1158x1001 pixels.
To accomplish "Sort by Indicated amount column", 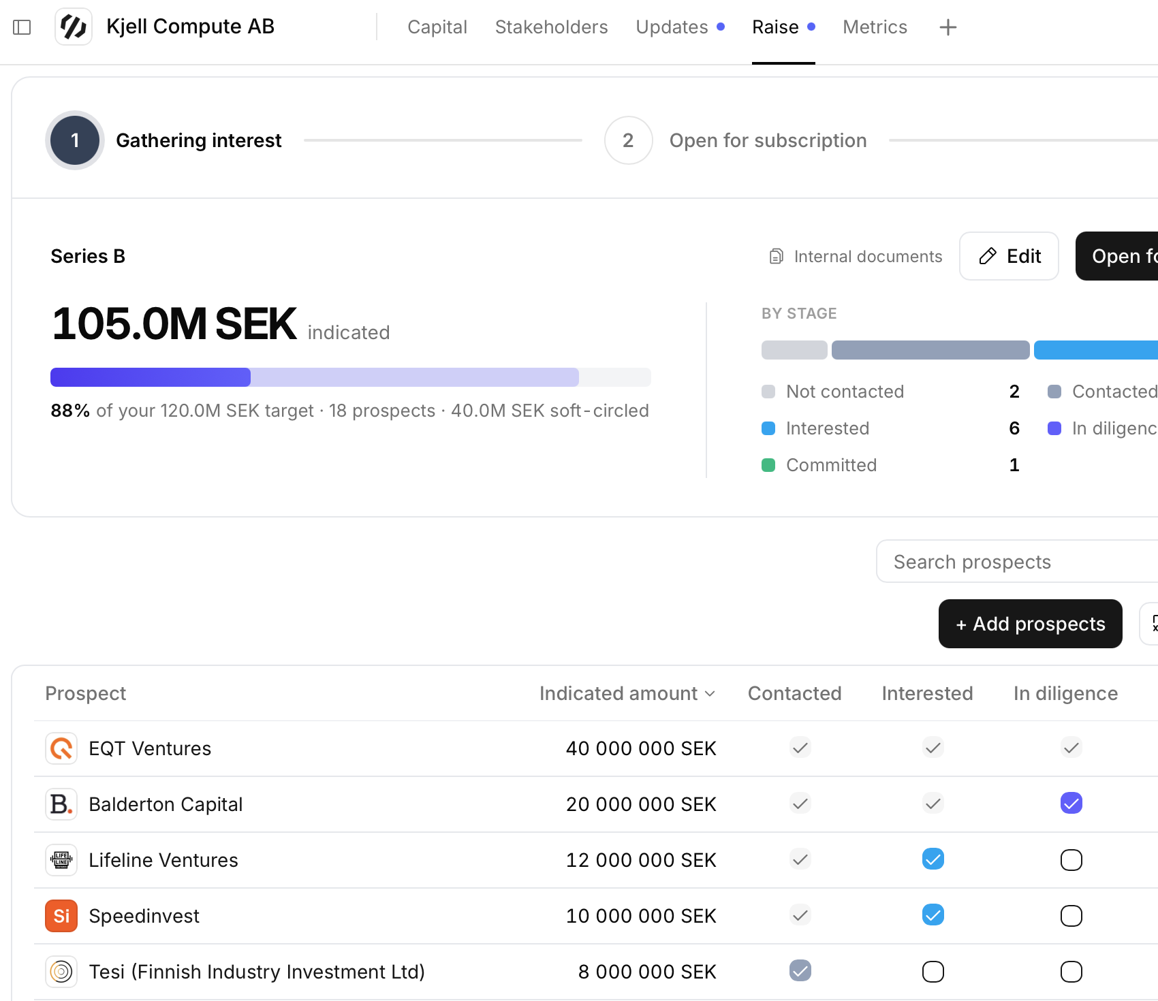I will click(x=627, y=693).
